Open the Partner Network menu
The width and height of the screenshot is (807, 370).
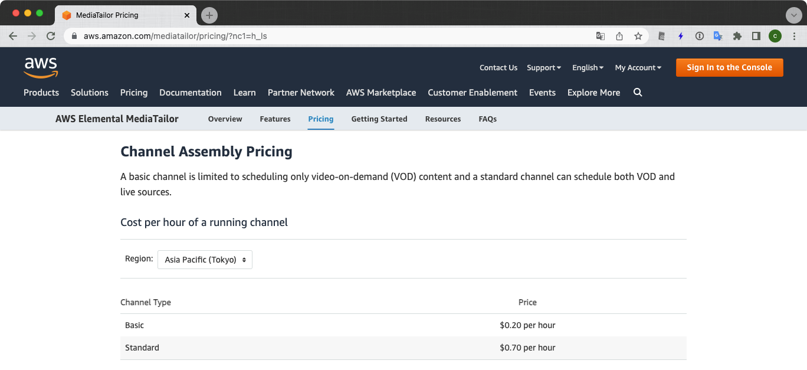[301, 93]
